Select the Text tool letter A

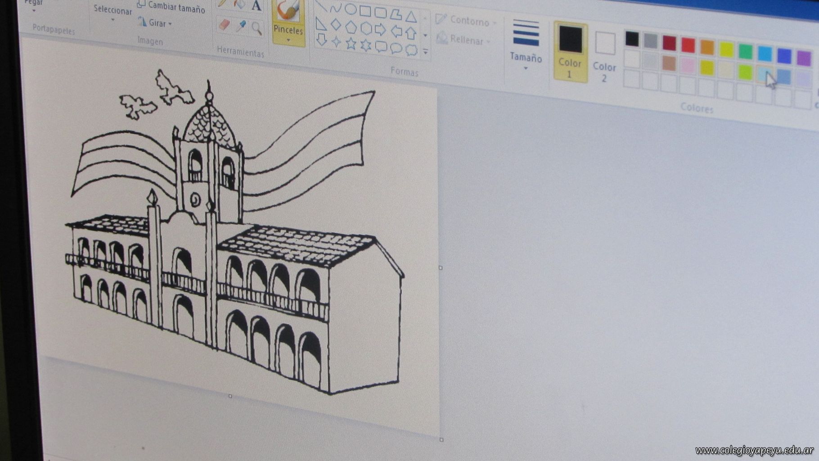tap(256, 6)
